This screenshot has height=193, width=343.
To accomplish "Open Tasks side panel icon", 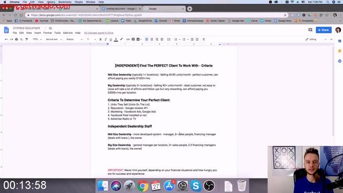I will (339, 61).
